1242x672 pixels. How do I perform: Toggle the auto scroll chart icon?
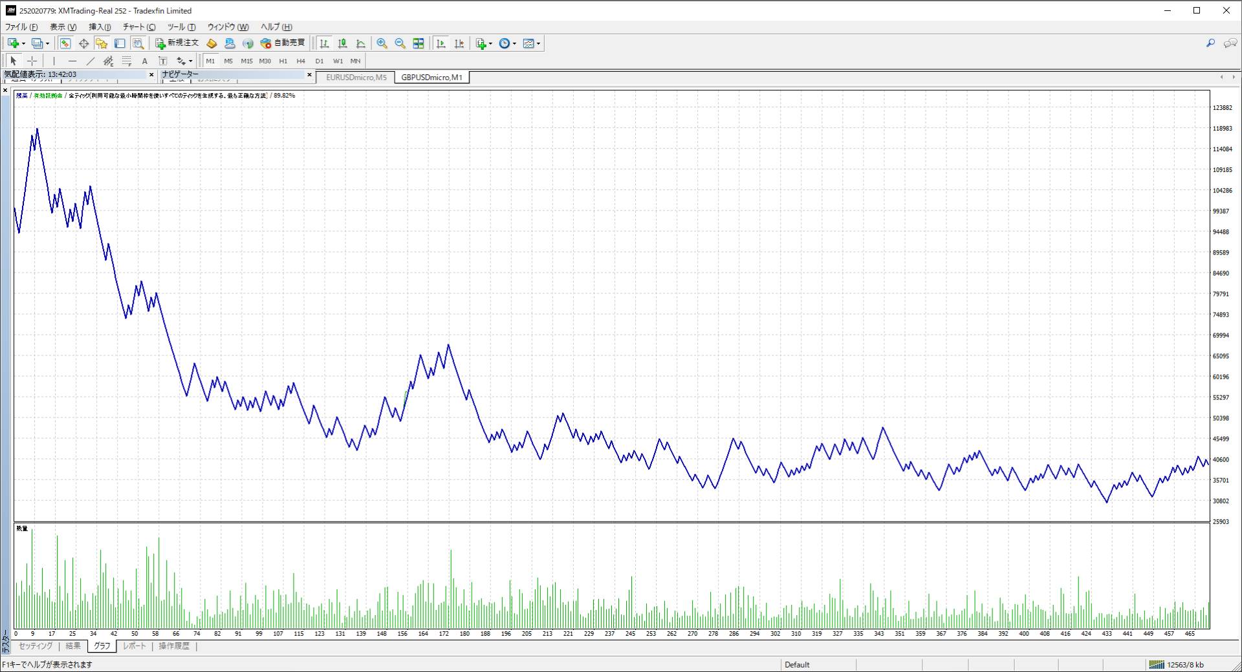point(441,43)
